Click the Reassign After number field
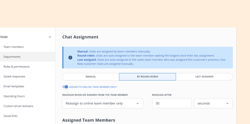This screenshot has height=124, width=250. (172, 103)
